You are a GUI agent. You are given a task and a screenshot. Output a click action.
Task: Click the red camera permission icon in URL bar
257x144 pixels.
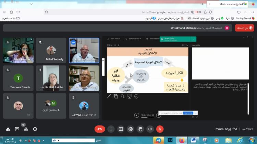pos(196,12)
